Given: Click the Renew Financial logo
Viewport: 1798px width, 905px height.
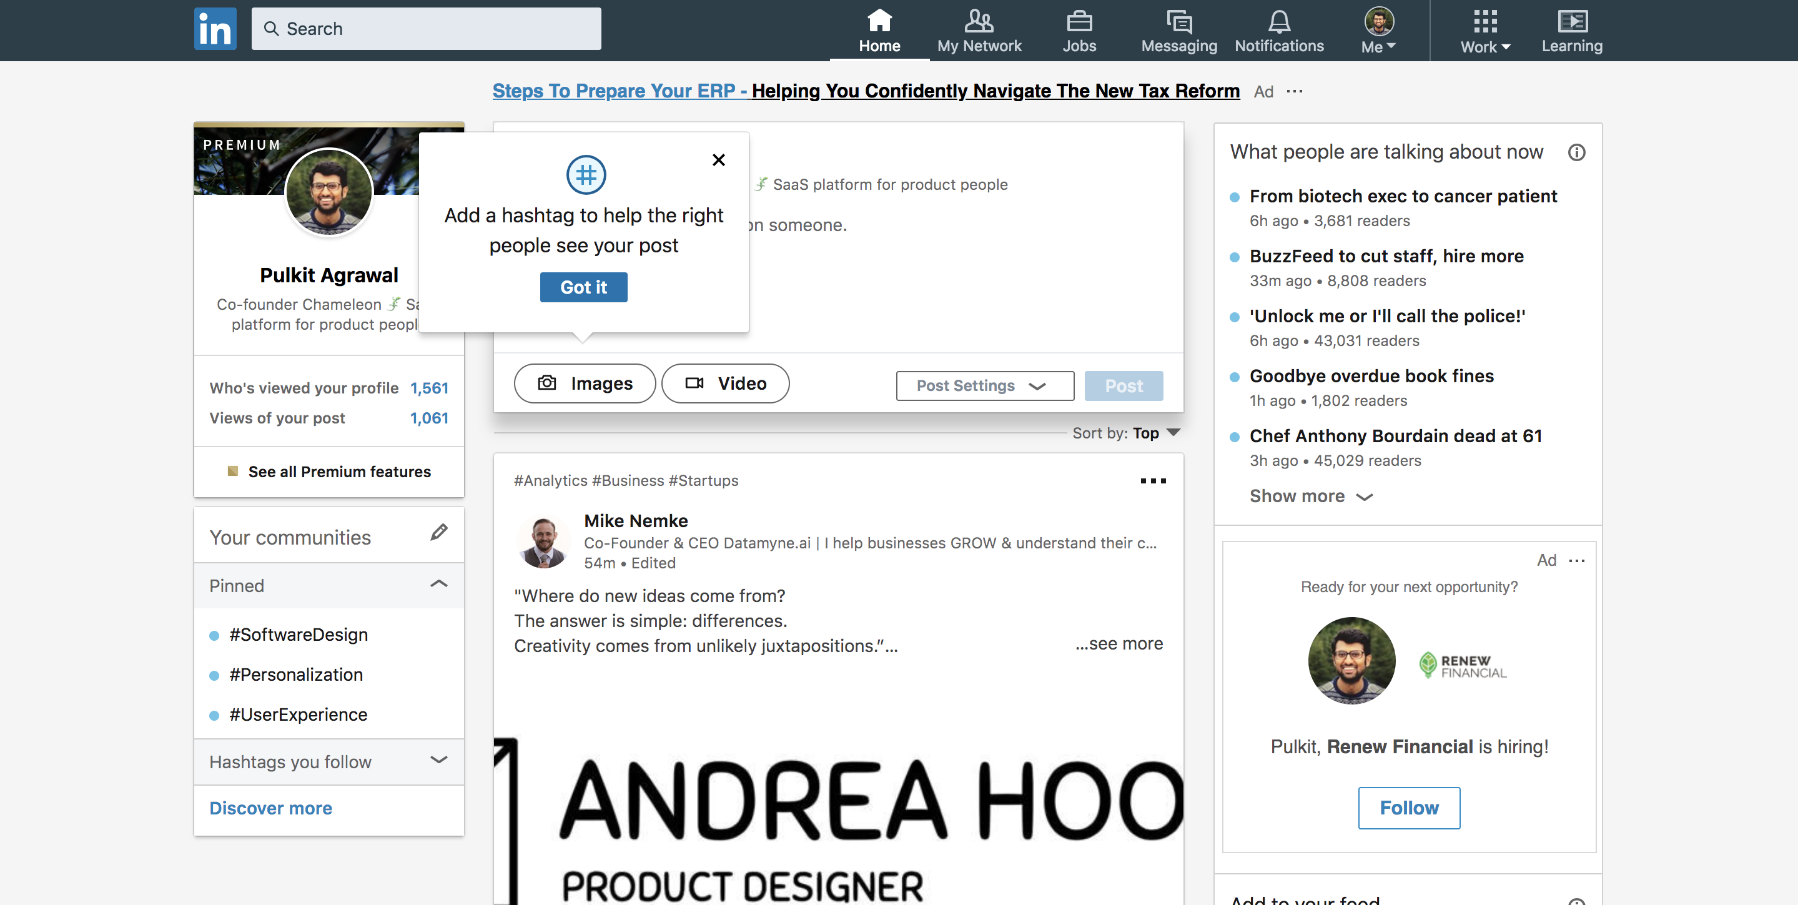Looking at the screenshot, I should point(1462,665).
